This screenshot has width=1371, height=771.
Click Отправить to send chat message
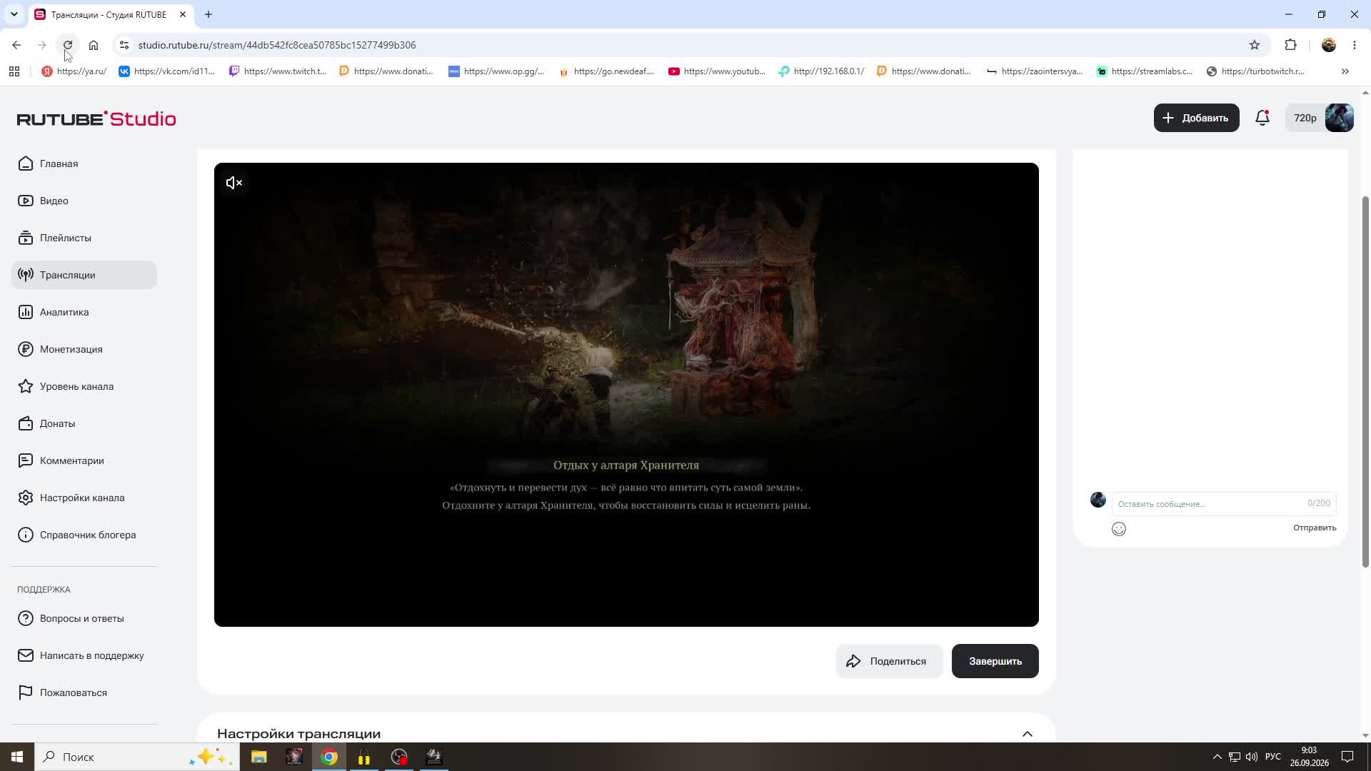tap(1314, 528)
